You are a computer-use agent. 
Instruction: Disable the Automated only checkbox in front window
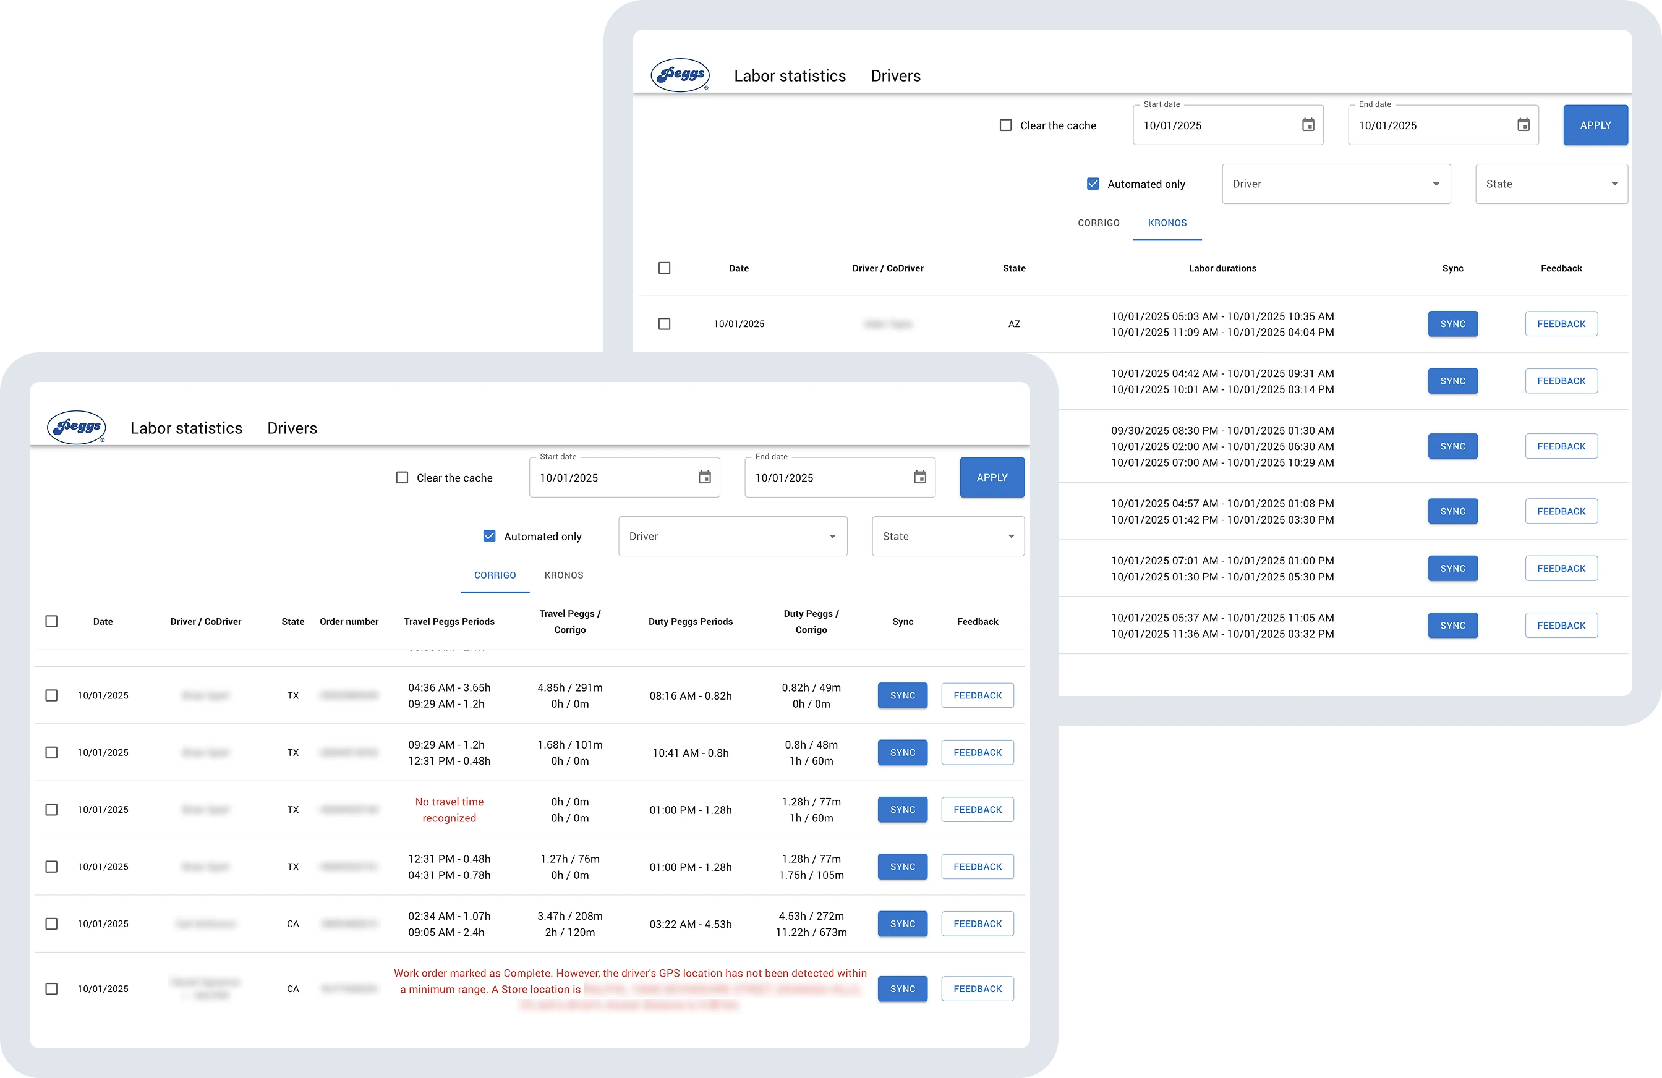(x=490, y=535)
